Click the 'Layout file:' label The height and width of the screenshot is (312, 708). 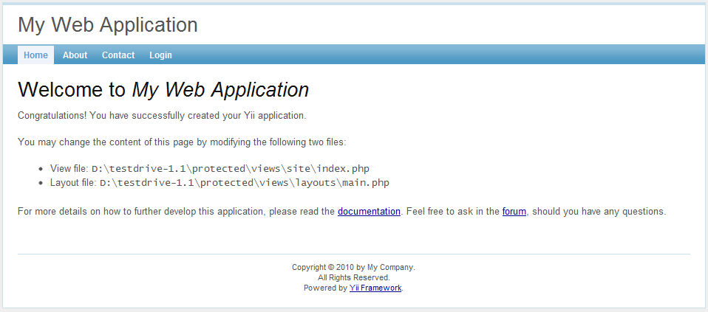(x=73, y=183)
